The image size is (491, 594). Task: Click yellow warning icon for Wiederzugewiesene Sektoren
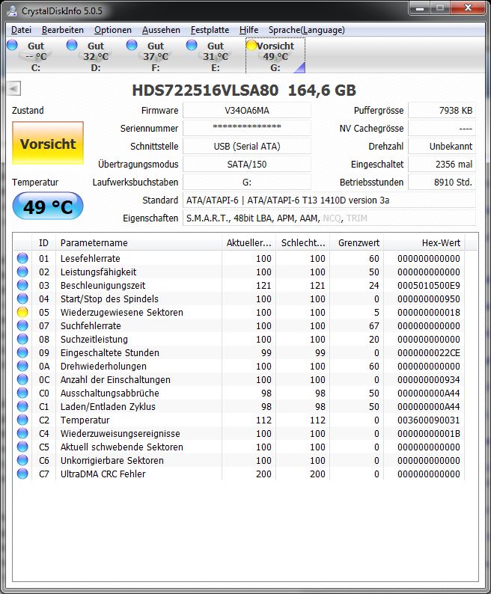(22, 312)
